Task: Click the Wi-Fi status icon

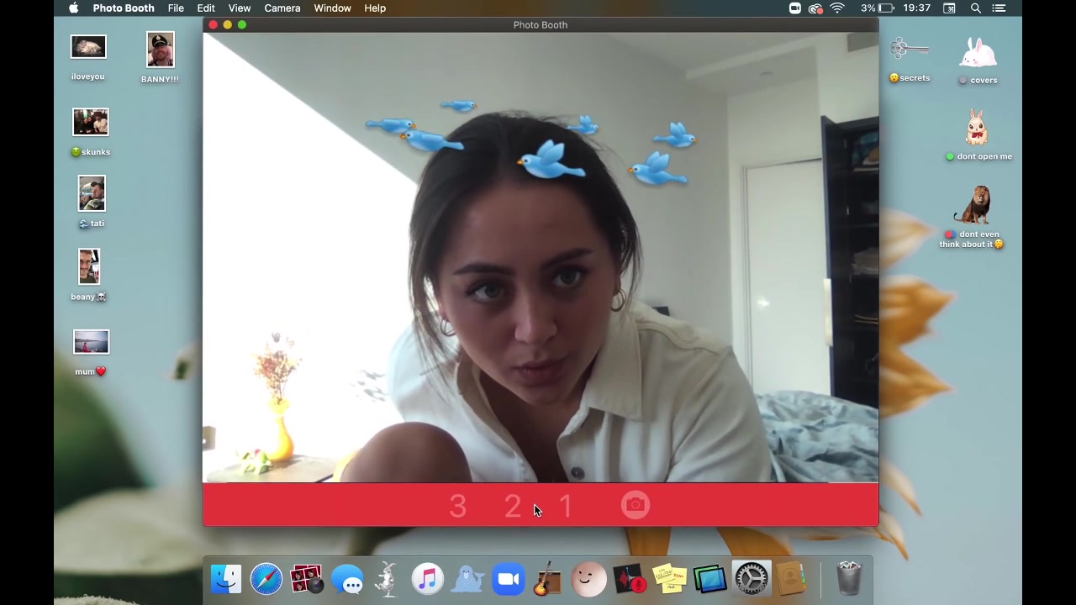Action: coord(837,8)
